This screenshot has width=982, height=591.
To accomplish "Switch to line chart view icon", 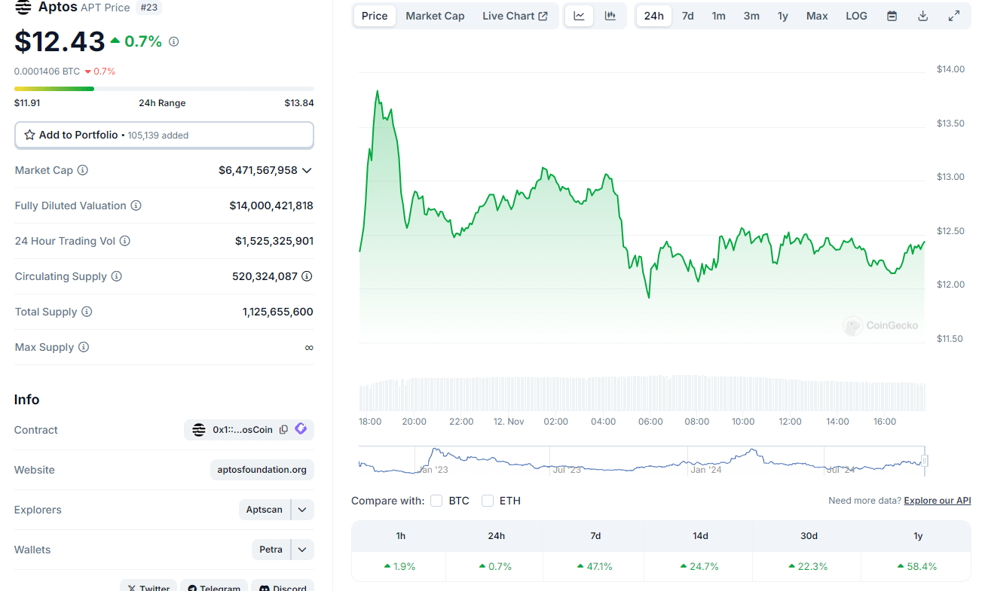I will 579,16.
